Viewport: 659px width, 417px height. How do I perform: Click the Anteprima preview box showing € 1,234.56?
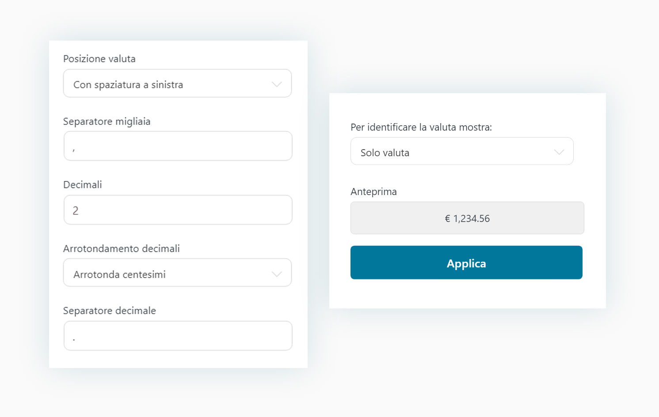467,218
